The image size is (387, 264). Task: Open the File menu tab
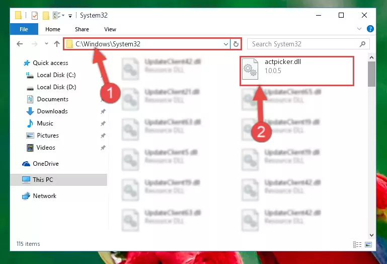click(24, 29)
